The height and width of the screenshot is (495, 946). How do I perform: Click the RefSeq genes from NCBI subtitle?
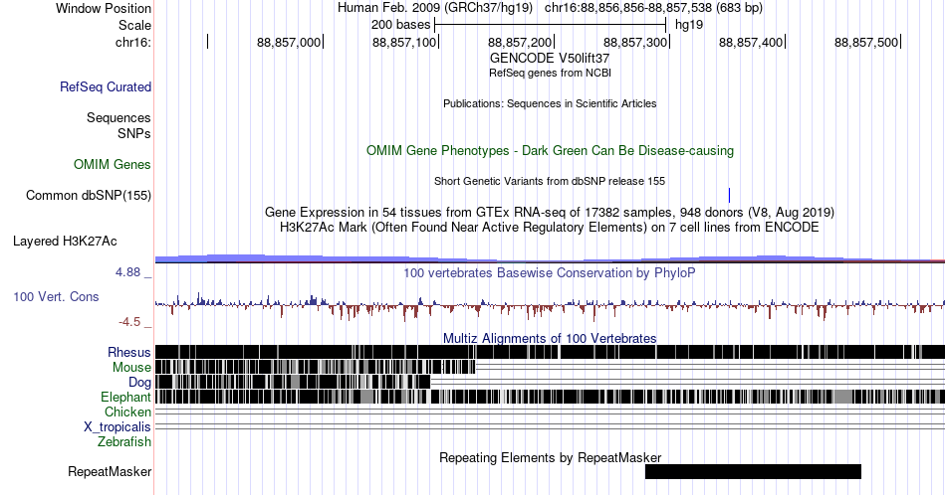(550, 73)
